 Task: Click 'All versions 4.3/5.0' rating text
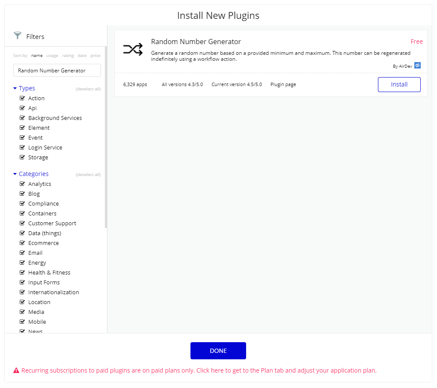(182, 84)
